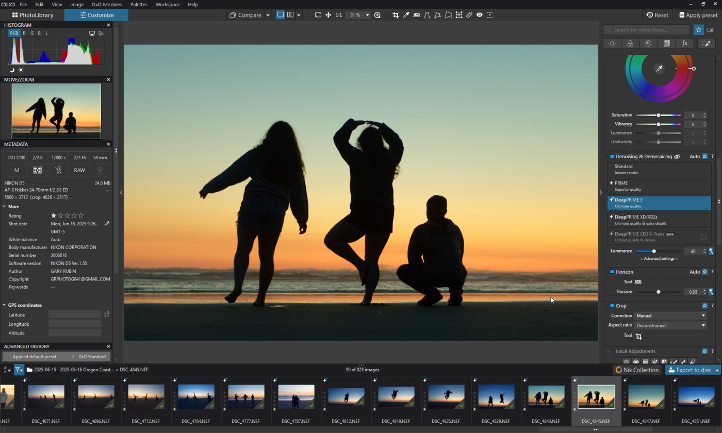Open the DxO Modules menu
The height and width of the screenshot is (433, 722).
pyautogui.click(x=107, y=5)
